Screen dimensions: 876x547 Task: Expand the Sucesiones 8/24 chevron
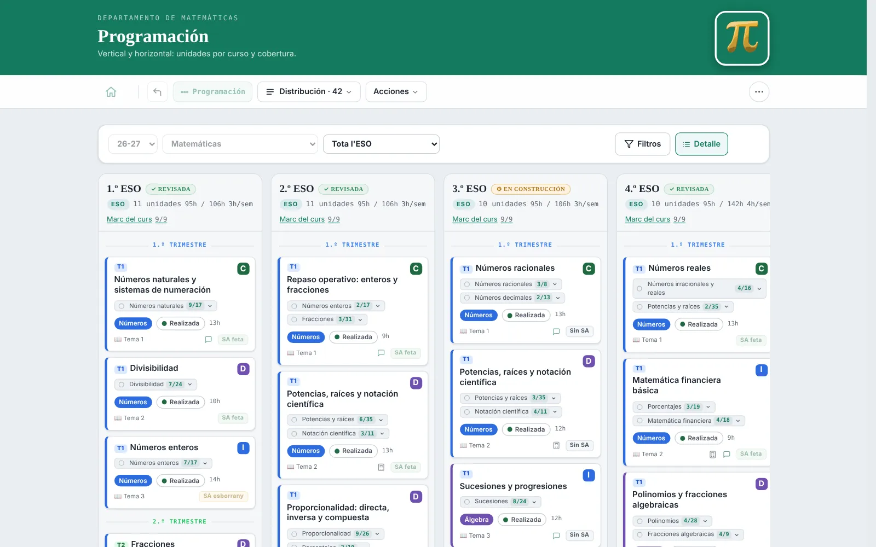[534, 502]
